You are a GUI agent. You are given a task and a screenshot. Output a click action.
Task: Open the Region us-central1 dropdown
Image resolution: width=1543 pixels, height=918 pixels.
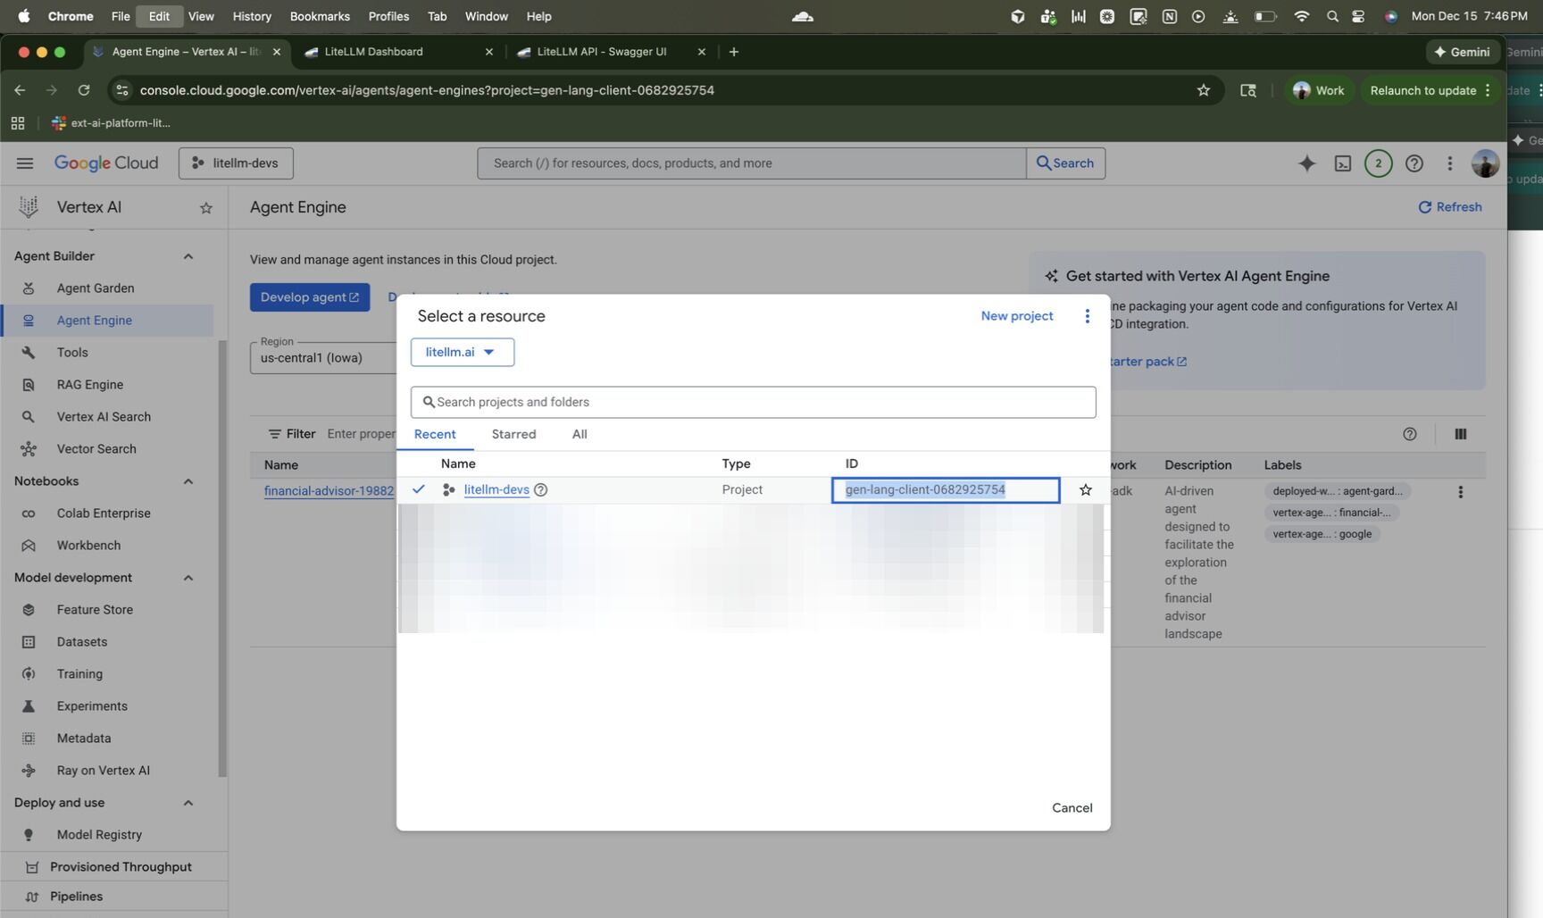(323, 357)
